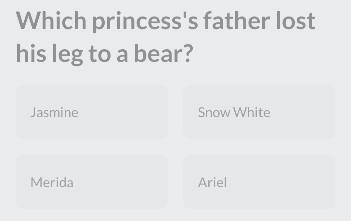The image size is (351, 221).
Task: Tap the answer card labeled Snow White
Action: click(259, 112)
